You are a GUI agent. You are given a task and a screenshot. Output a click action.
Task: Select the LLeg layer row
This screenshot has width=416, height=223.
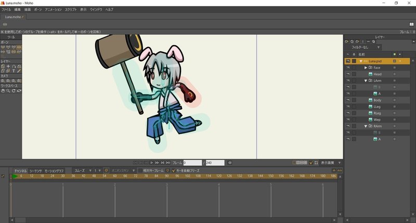(377, 107)
